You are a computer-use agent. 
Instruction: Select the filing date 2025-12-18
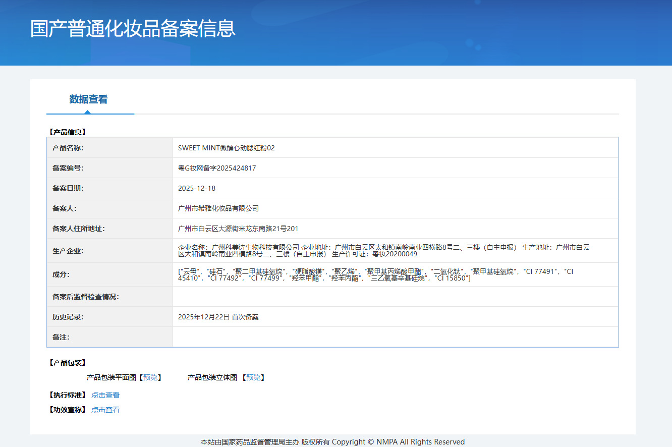coord(197,188)
